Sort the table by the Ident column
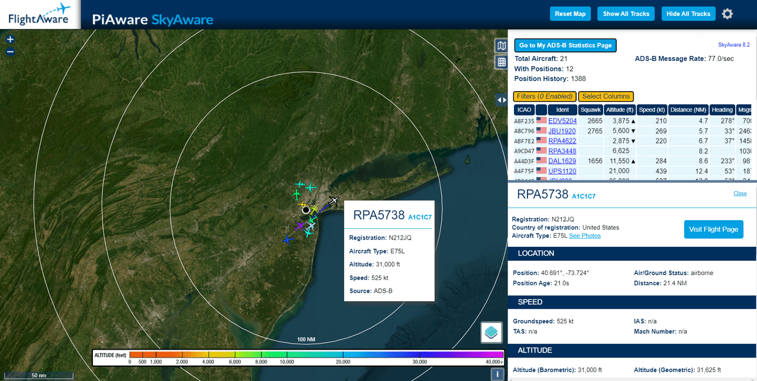The height and width of the screenshot is (381, 757). coord(562,109)
